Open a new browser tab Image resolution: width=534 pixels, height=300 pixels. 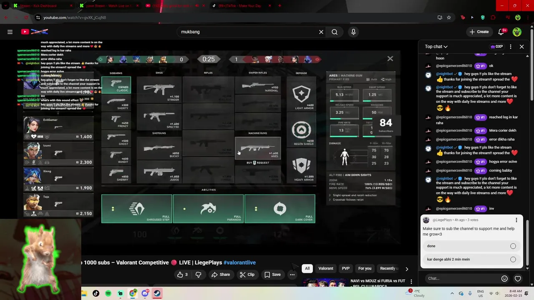280,6
